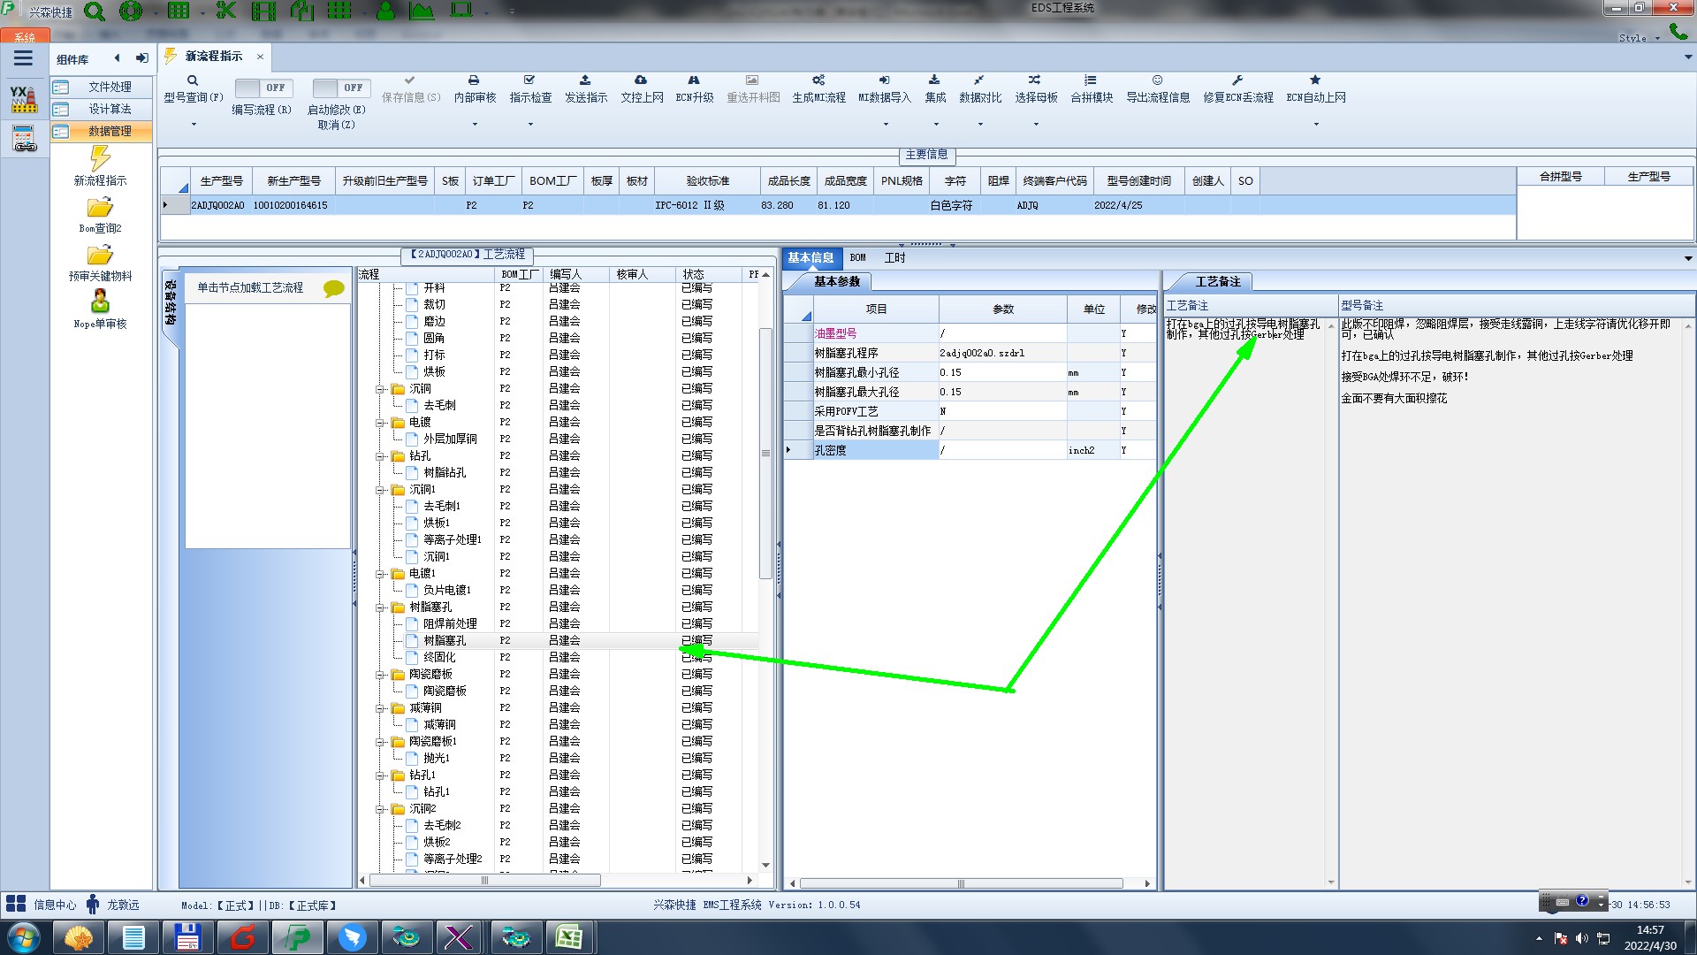1697x955 pixels.
Task: Toggle the 编写流程 OFF switch
Action: click(x=263, y=88)
